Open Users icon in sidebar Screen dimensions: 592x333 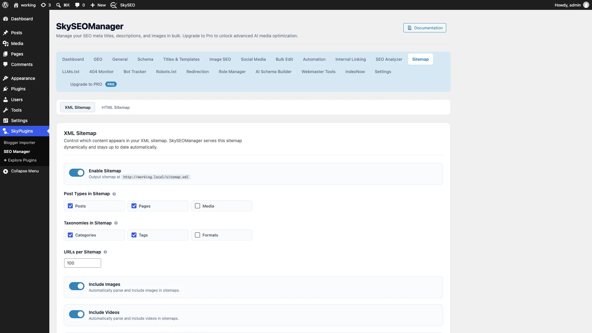[6, 100]
